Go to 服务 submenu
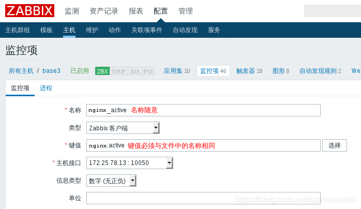This screenshot has width=361, height=209. point(214,30)
